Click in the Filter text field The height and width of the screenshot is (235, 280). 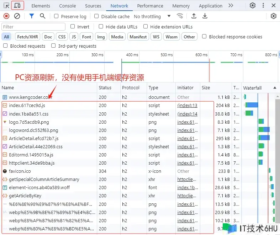point(33,27)
